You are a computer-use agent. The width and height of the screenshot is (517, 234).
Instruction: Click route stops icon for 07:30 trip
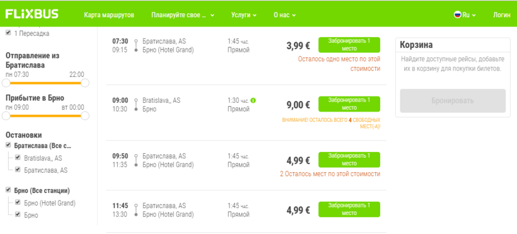pyautogui.click(x=136, y=45)
